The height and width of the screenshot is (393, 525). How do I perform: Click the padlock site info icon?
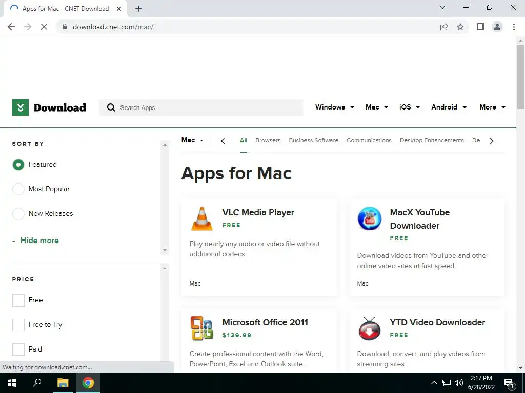(65, 27)
